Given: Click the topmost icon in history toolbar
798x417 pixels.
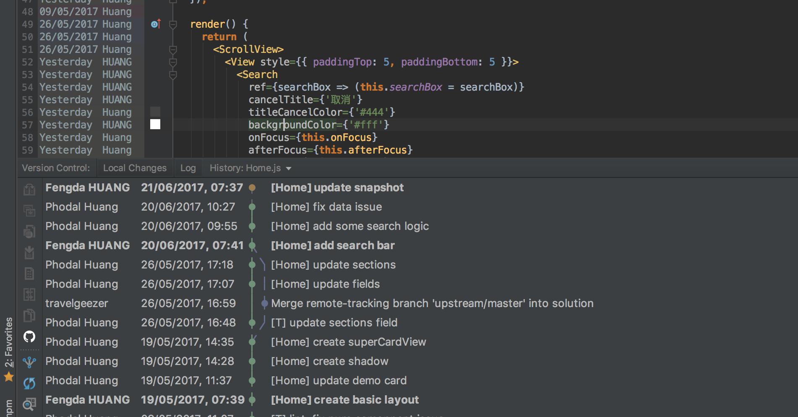Looking at the screenshot, I should (29, 190).
